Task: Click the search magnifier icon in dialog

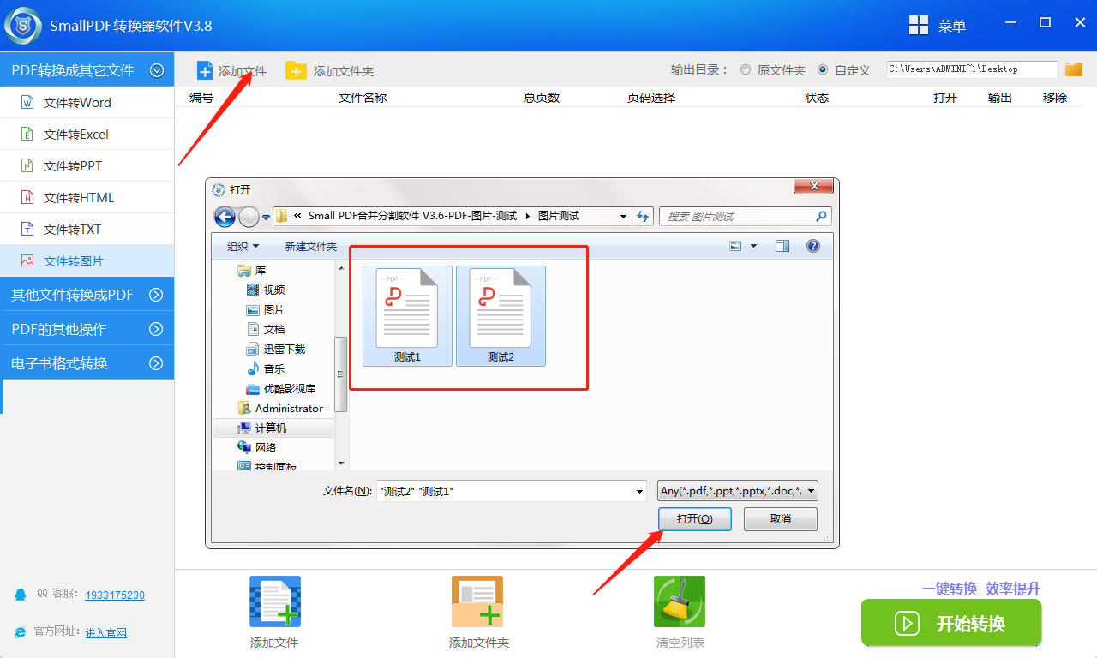Action: tap(821, 217)
